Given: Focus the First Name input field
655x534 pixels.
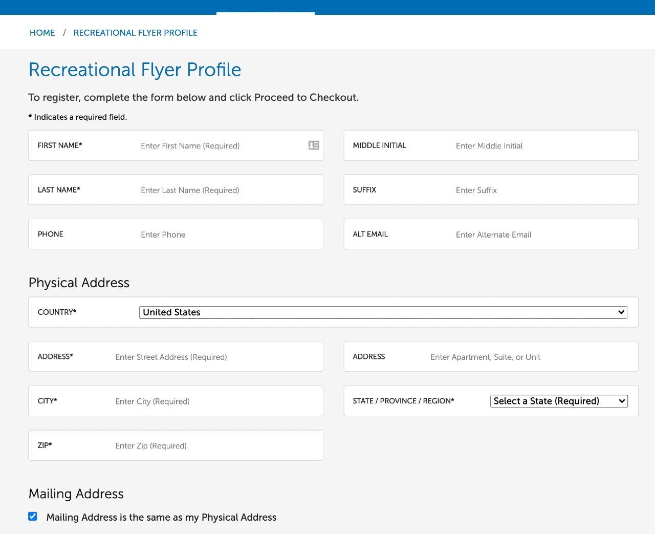Looking at the screenshot, I should [220, 146].
